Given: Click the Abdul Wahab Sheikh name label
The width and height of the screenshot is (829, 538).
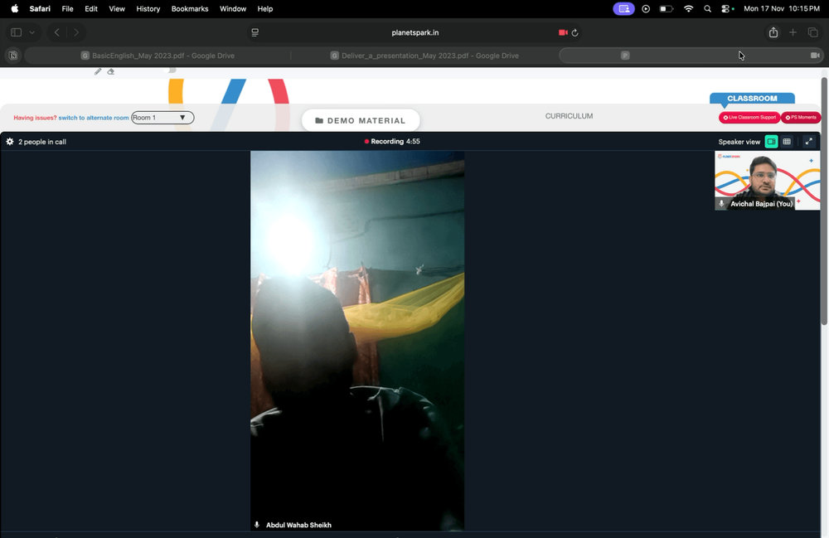Looking at the screenshot, I should tap(298, 525).
